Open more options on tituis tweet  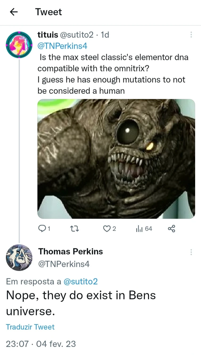tap(191, 35)
